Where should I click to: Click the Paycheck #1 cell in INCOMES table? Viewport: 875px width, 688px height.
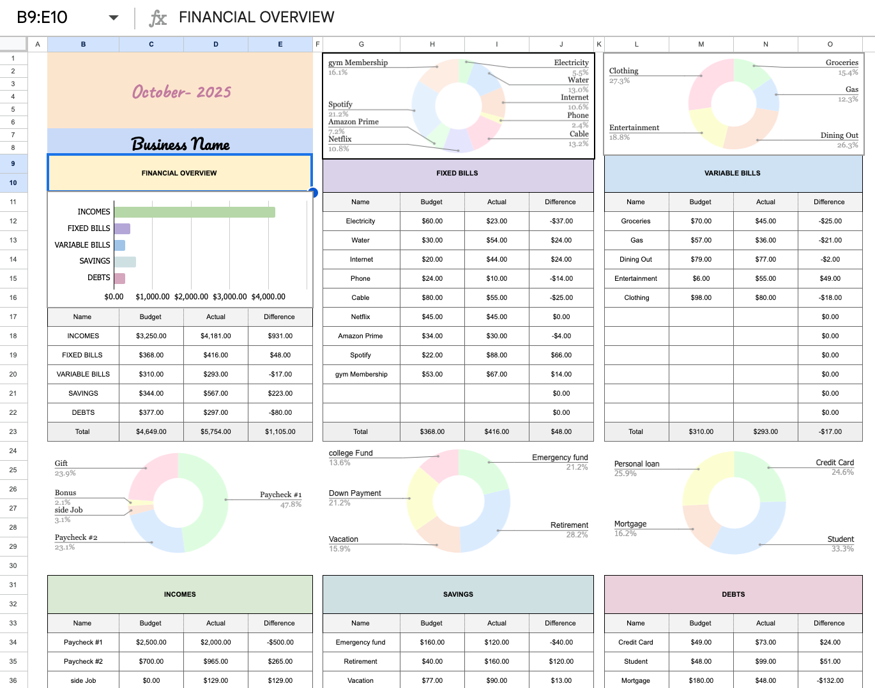coord(83,642)
